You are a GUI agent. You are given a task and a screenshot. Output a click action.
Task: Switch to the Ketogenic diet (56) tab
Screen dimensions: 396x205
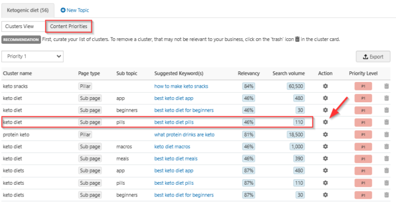pyautogui.click(x=28, y=10)
